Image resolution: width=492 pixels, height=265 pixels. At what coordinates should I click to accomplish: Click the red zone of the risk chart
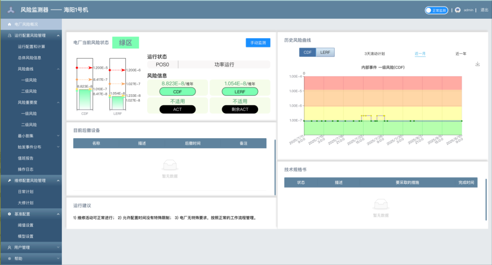(x=383, y=83)
